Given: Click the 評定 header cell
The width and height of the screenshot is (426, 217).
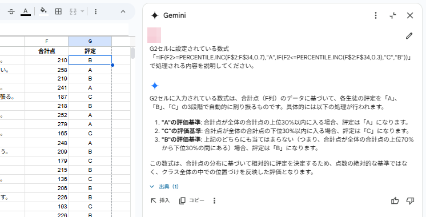Looking at the screenshot, I should (x=90, y=51).
